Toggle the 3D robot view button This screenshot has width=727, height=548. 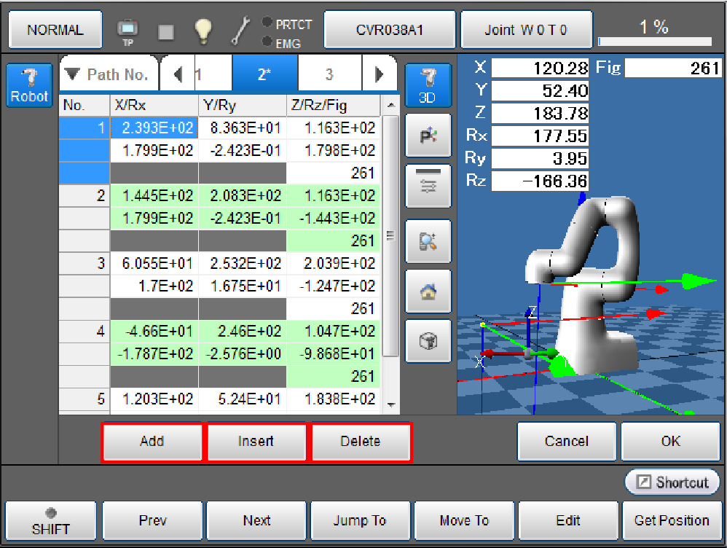428,85
